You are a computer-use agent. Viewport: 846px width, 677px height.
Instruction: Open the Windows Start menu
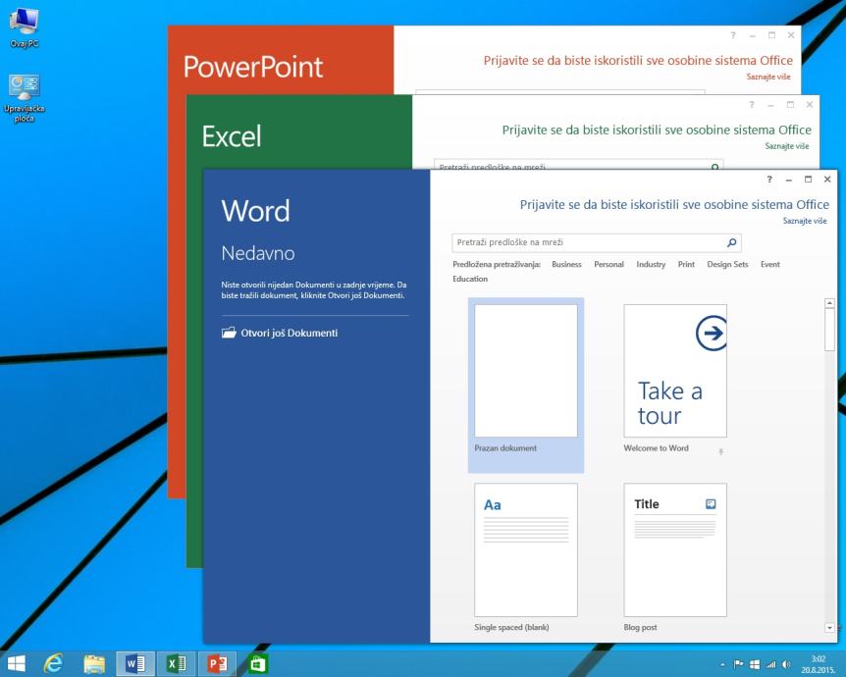[17, 662]
